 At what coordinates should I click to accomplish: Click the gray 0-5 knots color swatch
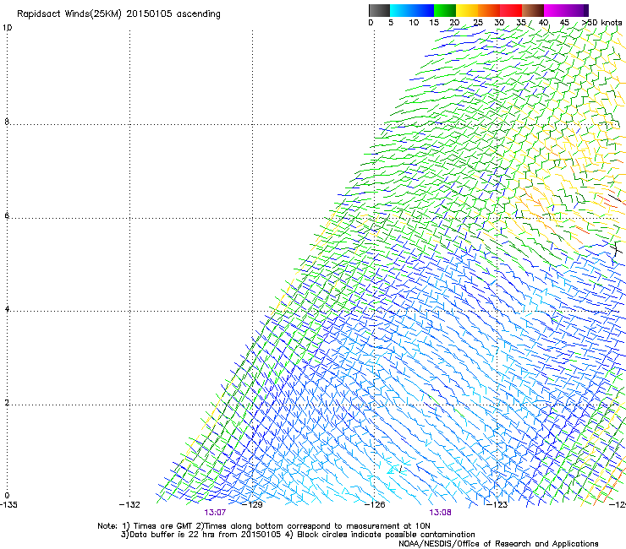(x=379, y=10)
